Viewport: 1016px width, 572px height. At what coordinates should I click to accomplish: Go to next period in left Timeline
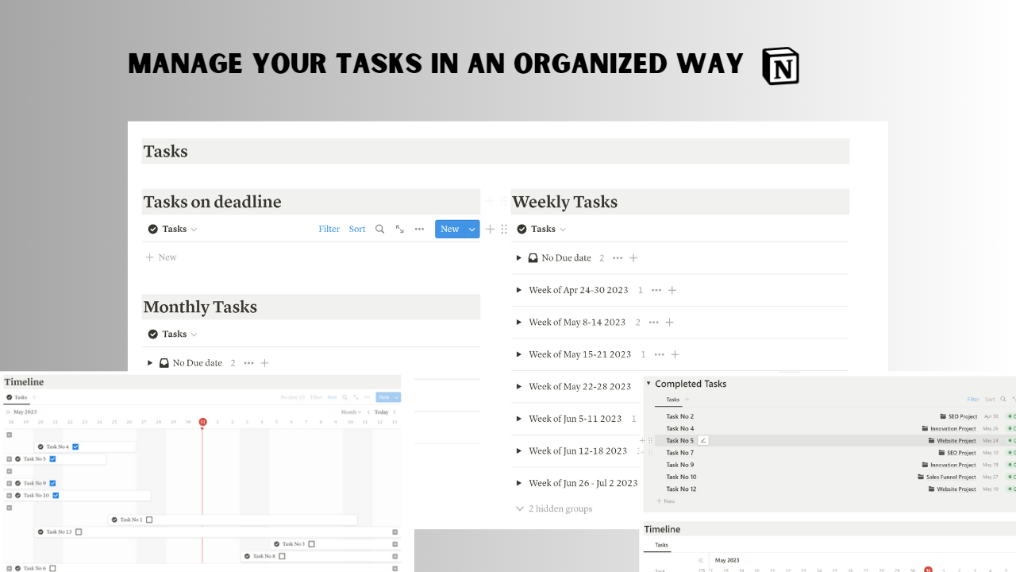tap(395, 412)
